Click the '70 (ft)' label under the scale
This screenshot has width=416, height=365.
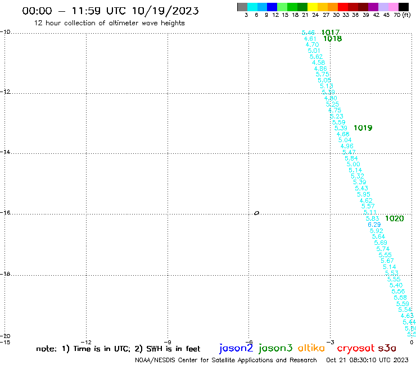[x=402, y=15]
